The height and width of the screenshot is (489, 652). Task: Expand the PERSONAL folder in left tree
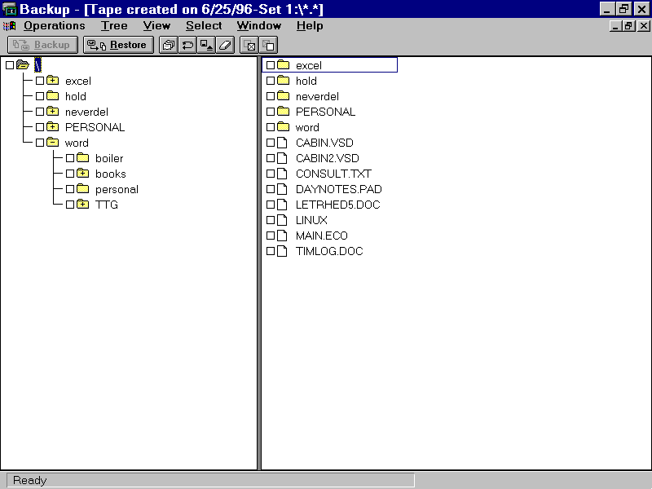53,127
